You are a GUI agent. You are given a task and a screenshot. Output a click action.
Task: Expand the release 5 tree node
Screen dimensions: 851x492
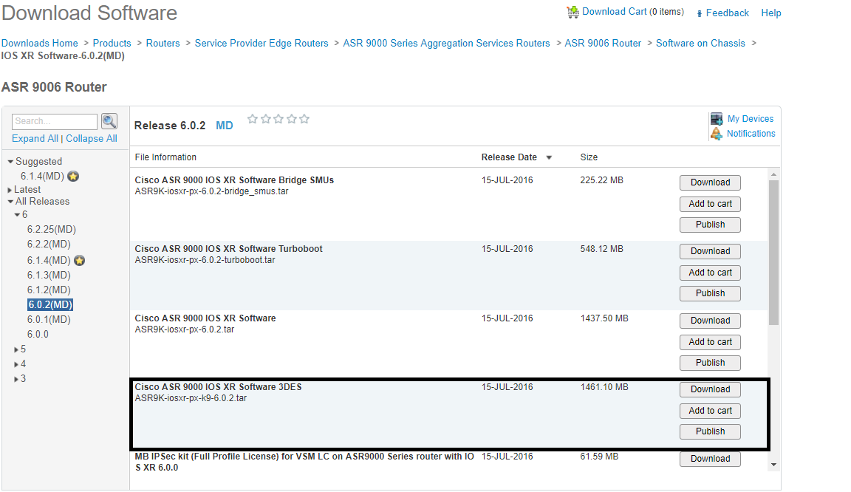point(17,349)
